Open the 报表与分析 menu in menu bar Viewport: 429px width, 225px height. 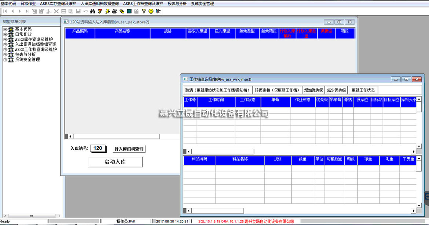tap(177, 4)
